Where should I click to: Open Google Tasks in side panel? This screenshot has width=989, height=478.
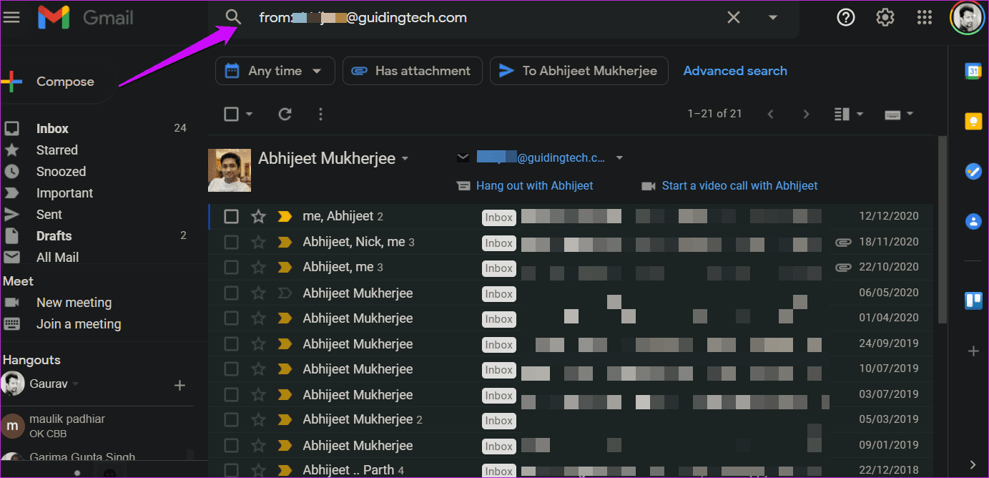[973, 171]
